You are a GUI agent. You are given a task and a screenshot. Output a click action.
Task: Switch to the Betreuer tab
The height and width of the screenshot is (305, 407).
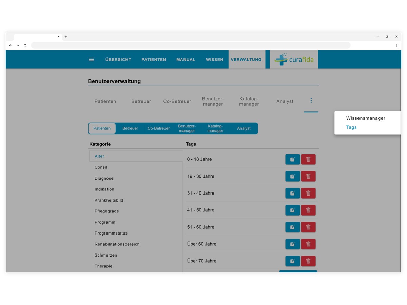pos(141,101)
